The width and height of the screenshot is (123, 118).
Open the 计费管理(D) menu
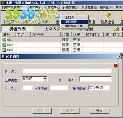coord(71,8)
